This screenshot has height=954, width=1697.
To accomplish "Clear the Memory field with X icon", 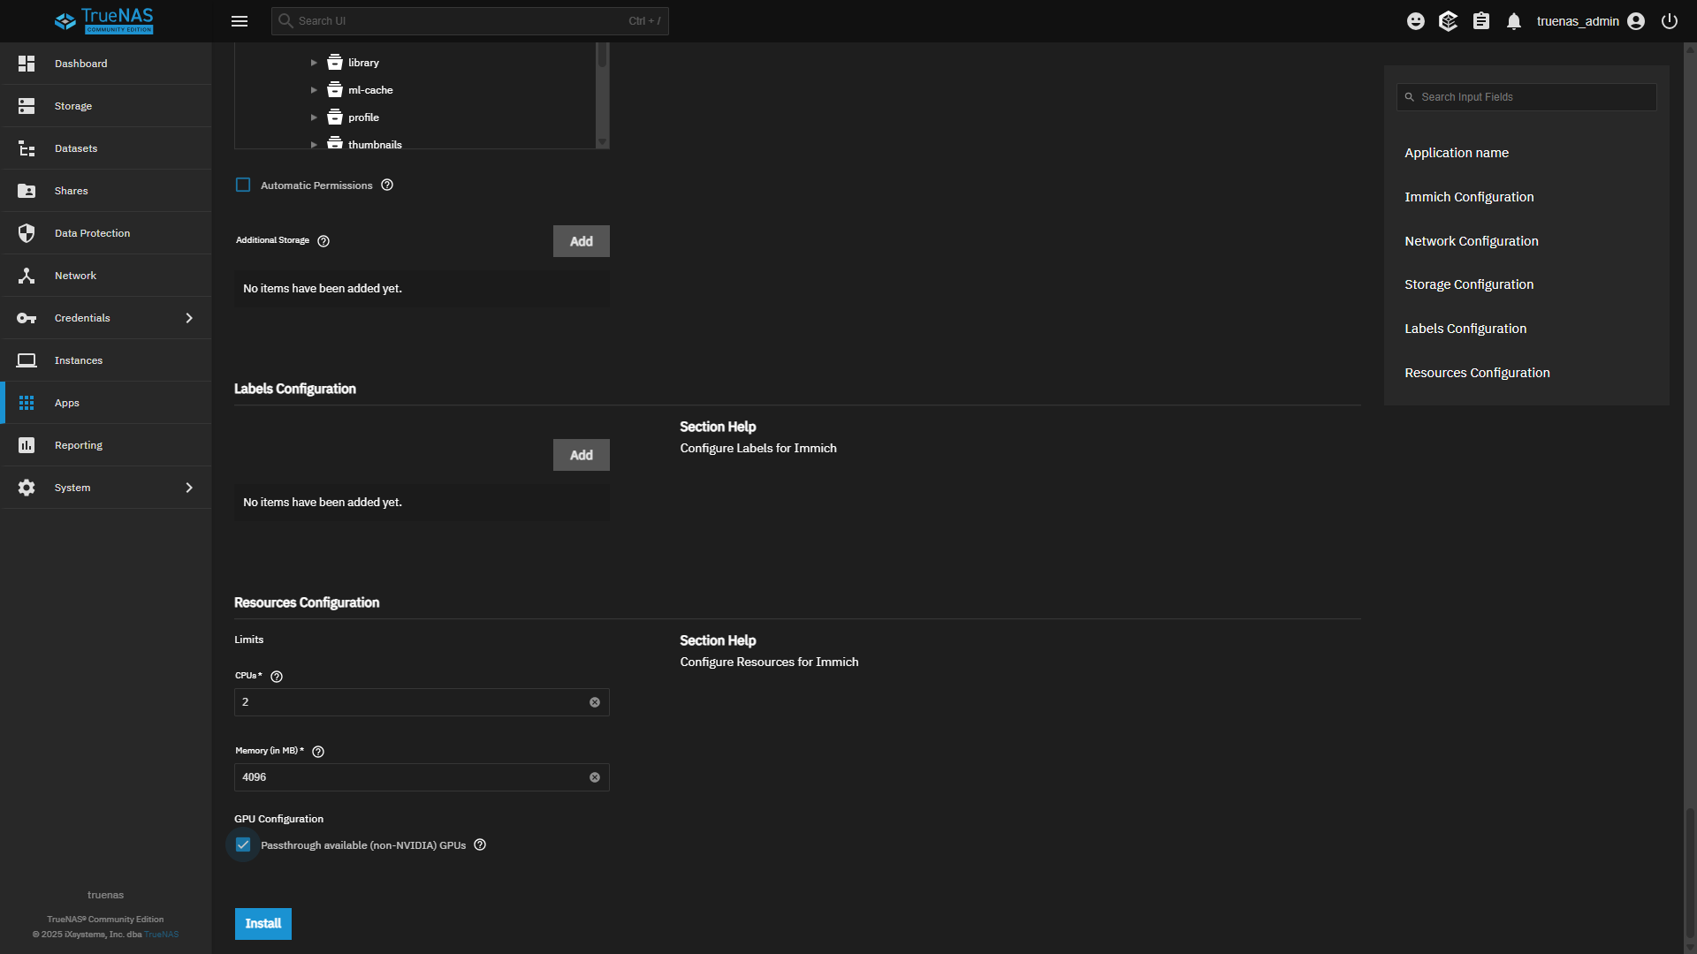I will pos(595,777).
